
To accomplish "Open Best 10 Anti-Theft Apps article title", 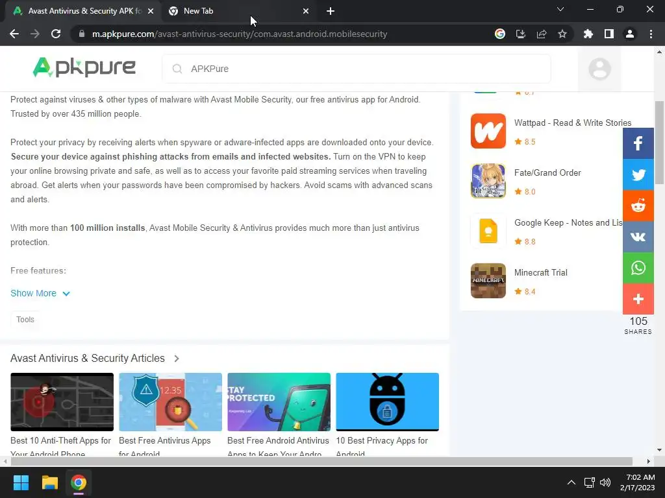I will (x=60, y=447).
